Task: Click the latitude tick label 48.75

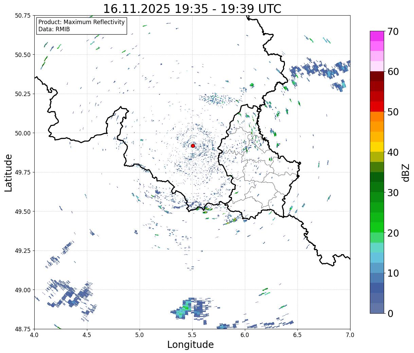Action: pos(23,329)
